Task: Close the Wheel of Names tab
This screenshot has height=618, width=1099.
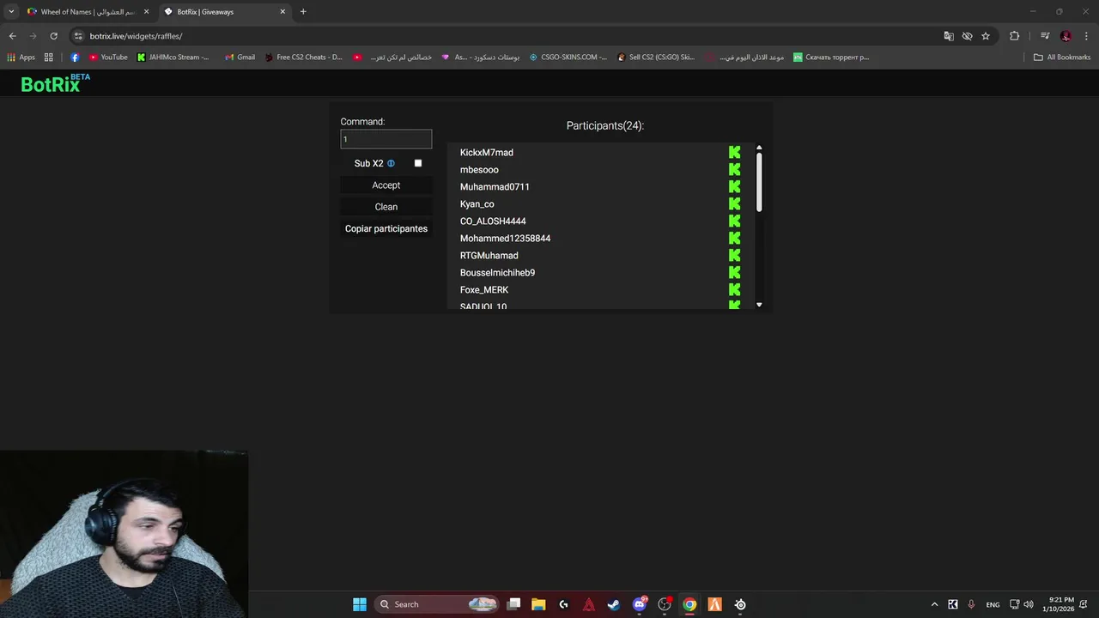Action: coord(146,12)
